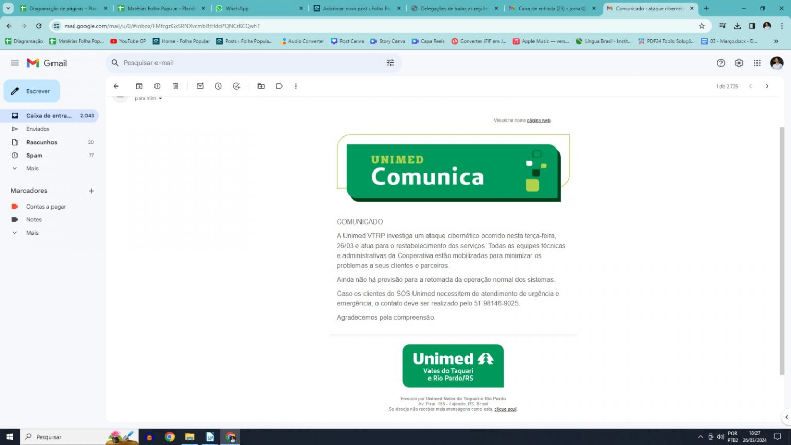Viewport: 791px width, 445px height.
Task: Show search options filter in search bar
Action: 390,63
